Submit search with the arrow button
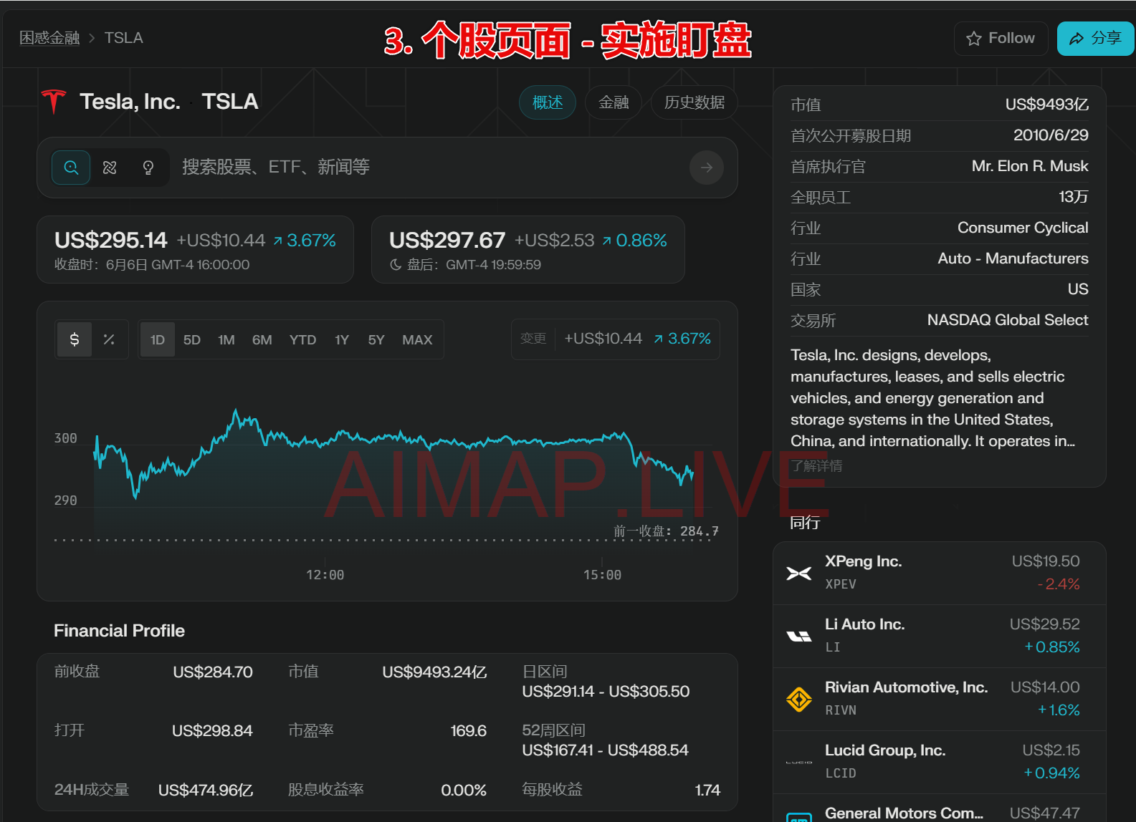1136x822 pixels. pos(706,168)
